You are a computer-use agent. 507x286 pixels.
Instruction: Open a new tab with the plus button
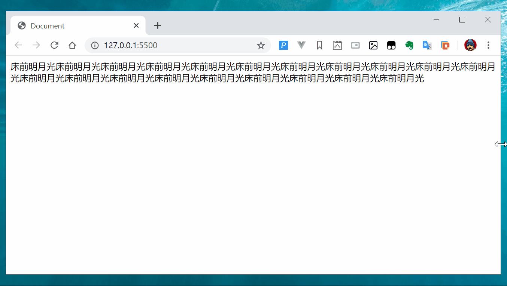tap(157, 25)
